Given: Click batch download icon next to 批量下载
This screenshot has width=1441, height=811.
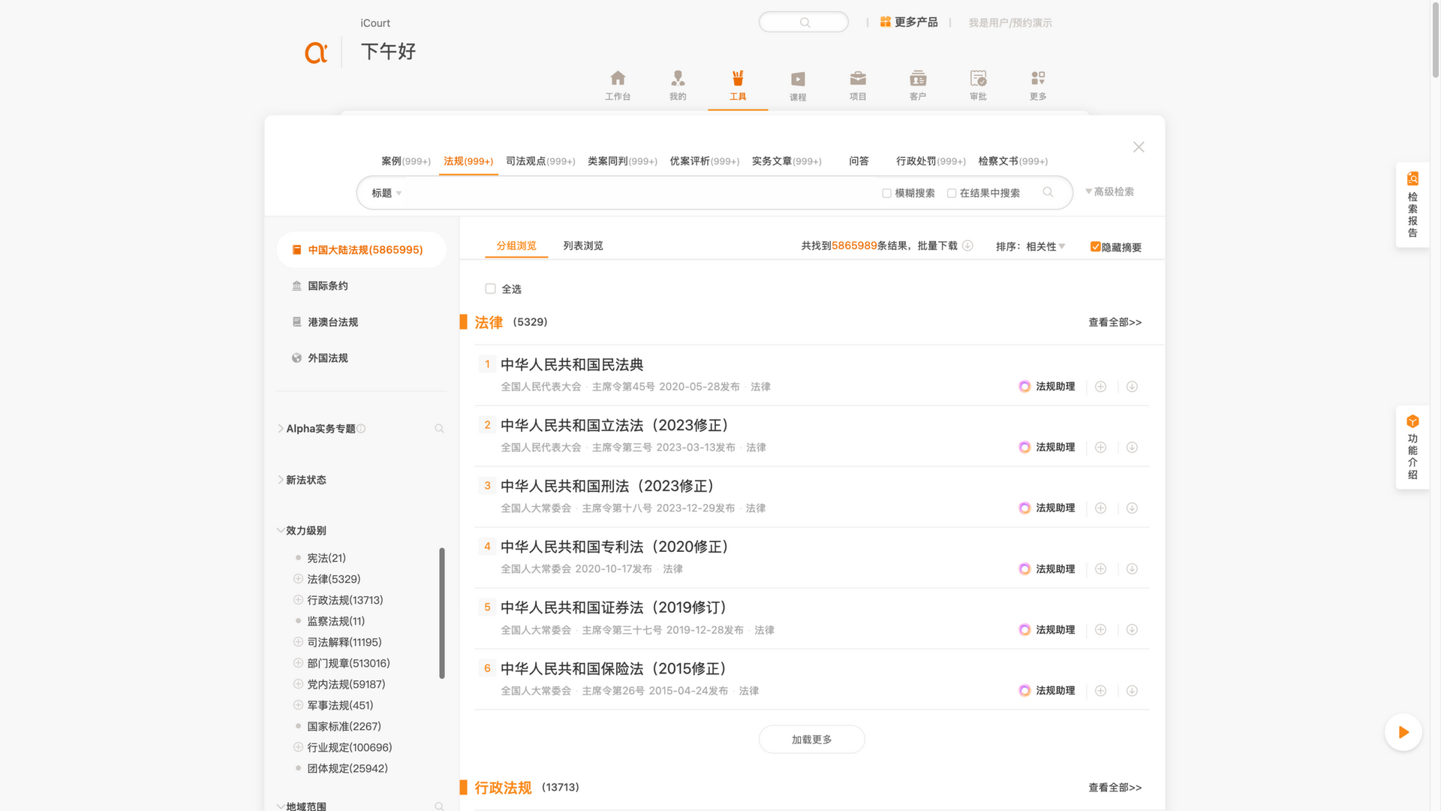Looking at the screenshot, I should [967, 246].
